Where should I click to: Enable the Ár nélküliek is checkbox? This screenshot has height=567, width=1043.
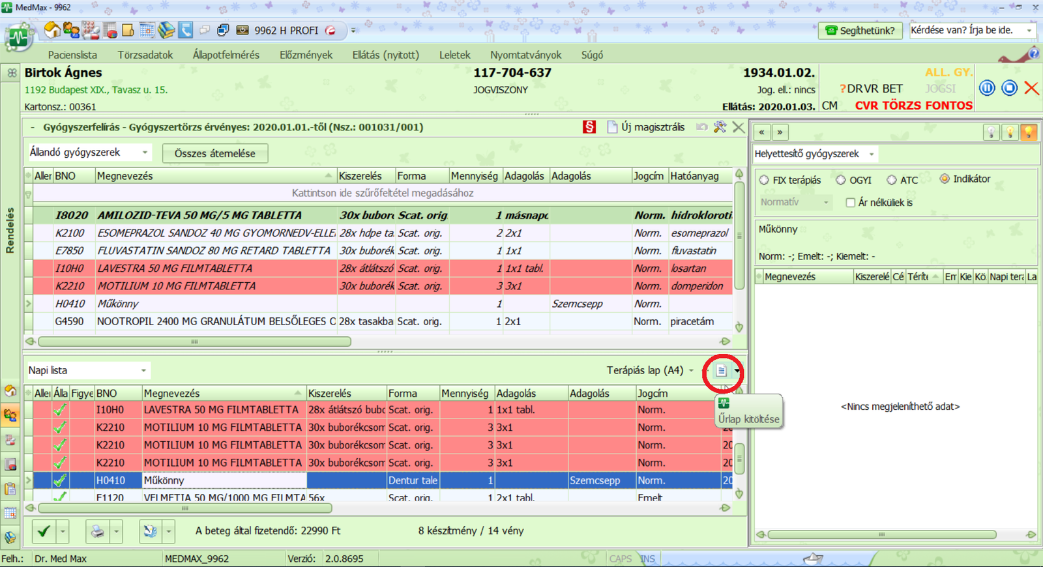point(850,203)
